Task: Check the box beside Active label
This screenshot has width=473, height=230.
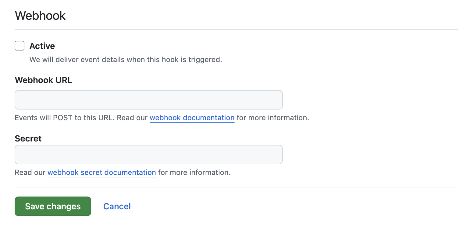Action: (x=19, y=46)
